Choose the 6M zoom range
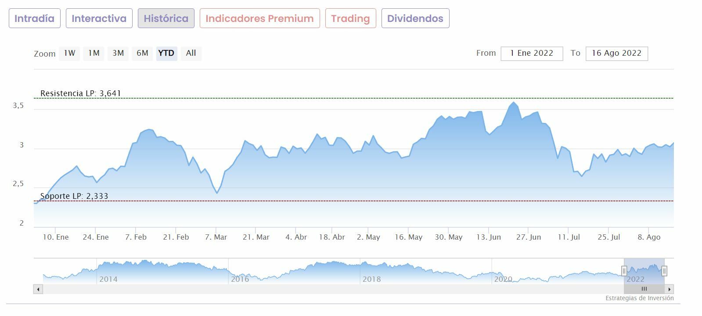The width and height of the screenshot is (702, 316). tap(142, 53)
